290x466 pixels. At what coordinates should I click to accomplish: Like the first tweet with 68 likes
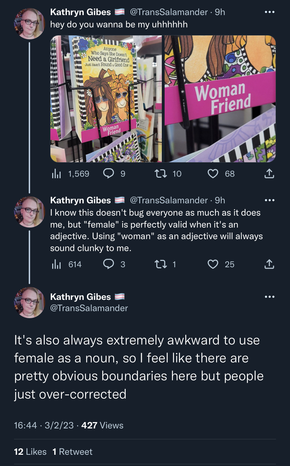[213, 173]
